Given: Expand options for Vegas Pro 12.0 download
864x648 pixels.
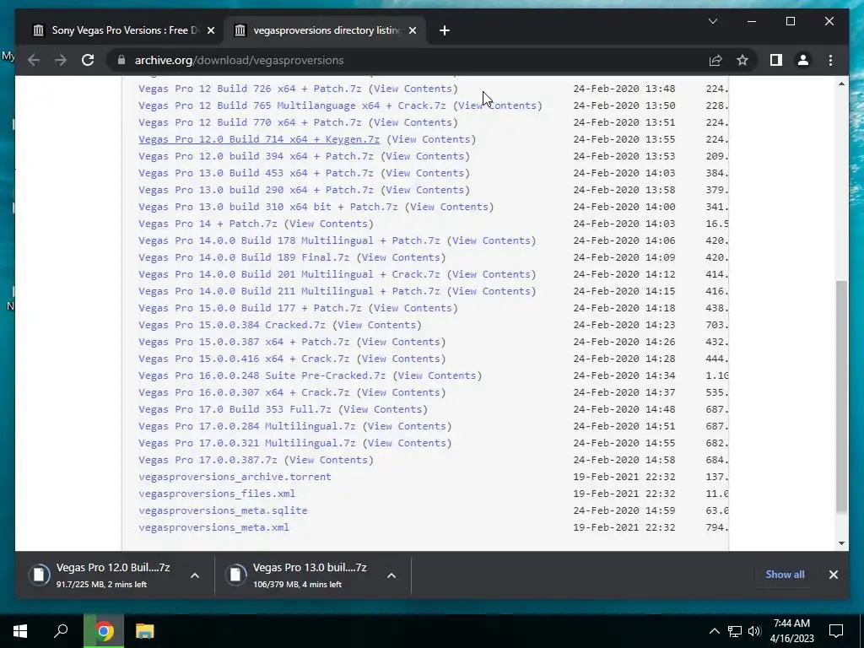Looking at the screenshot, I should click(x=195, y=575).
